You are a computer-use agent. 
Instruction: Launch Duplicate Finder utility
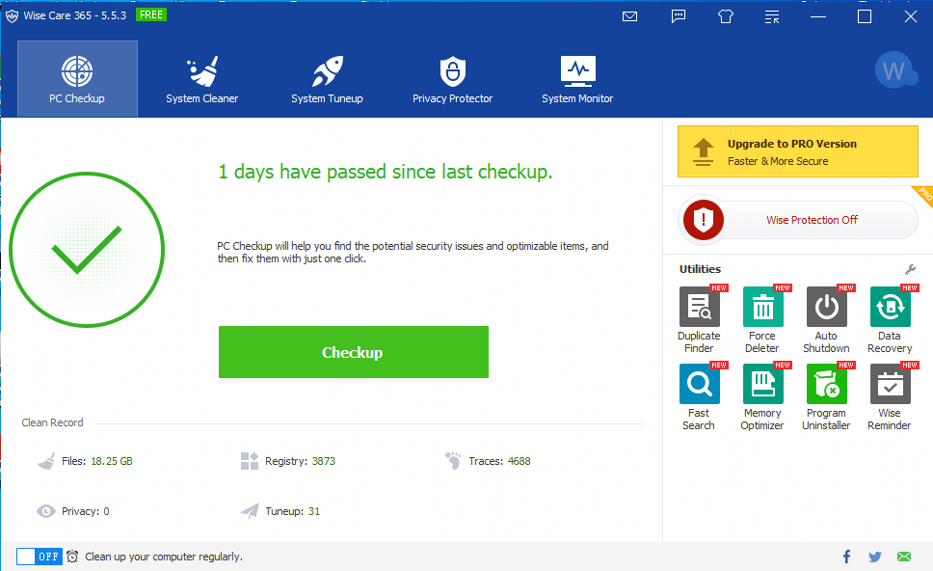coord(699,320)
